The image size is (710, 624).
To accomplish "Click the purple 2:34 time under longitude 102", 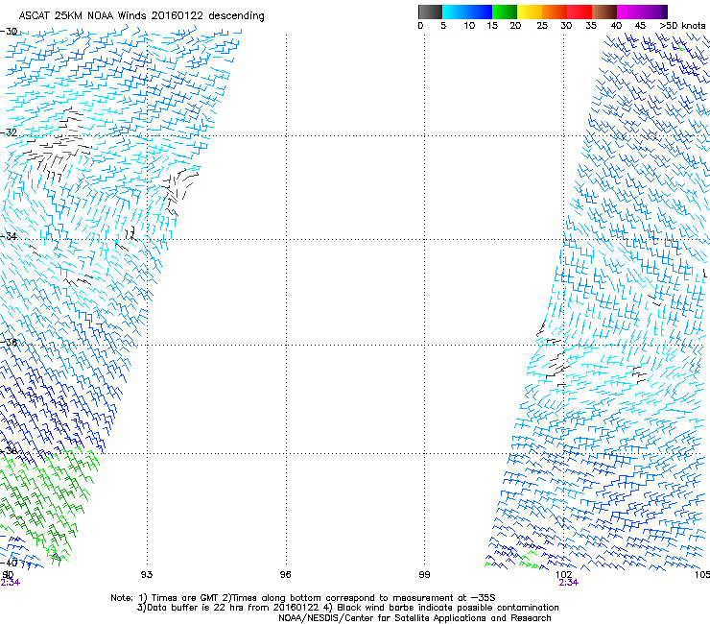I will [x=569, y=583].
